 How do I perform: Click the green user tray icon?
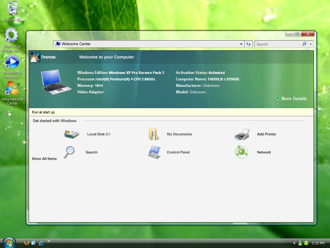pyautogui.click(x=300, y=243)
